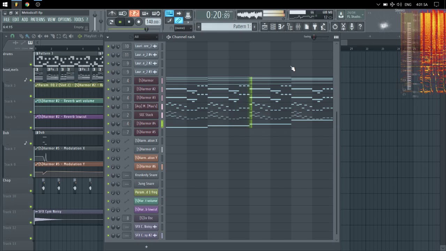Click the undo history icon
446x251 pixels.
(x=335, y=26)
